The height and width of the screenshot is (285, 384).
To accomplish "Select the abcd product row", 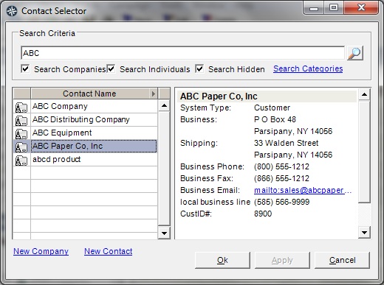I will [x=94, y=159].
